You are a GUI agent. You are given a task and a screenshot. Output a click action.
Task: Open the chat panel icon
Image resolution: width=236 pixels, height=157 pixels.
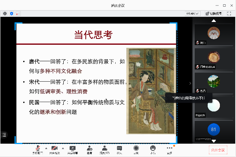coord(119,148)
